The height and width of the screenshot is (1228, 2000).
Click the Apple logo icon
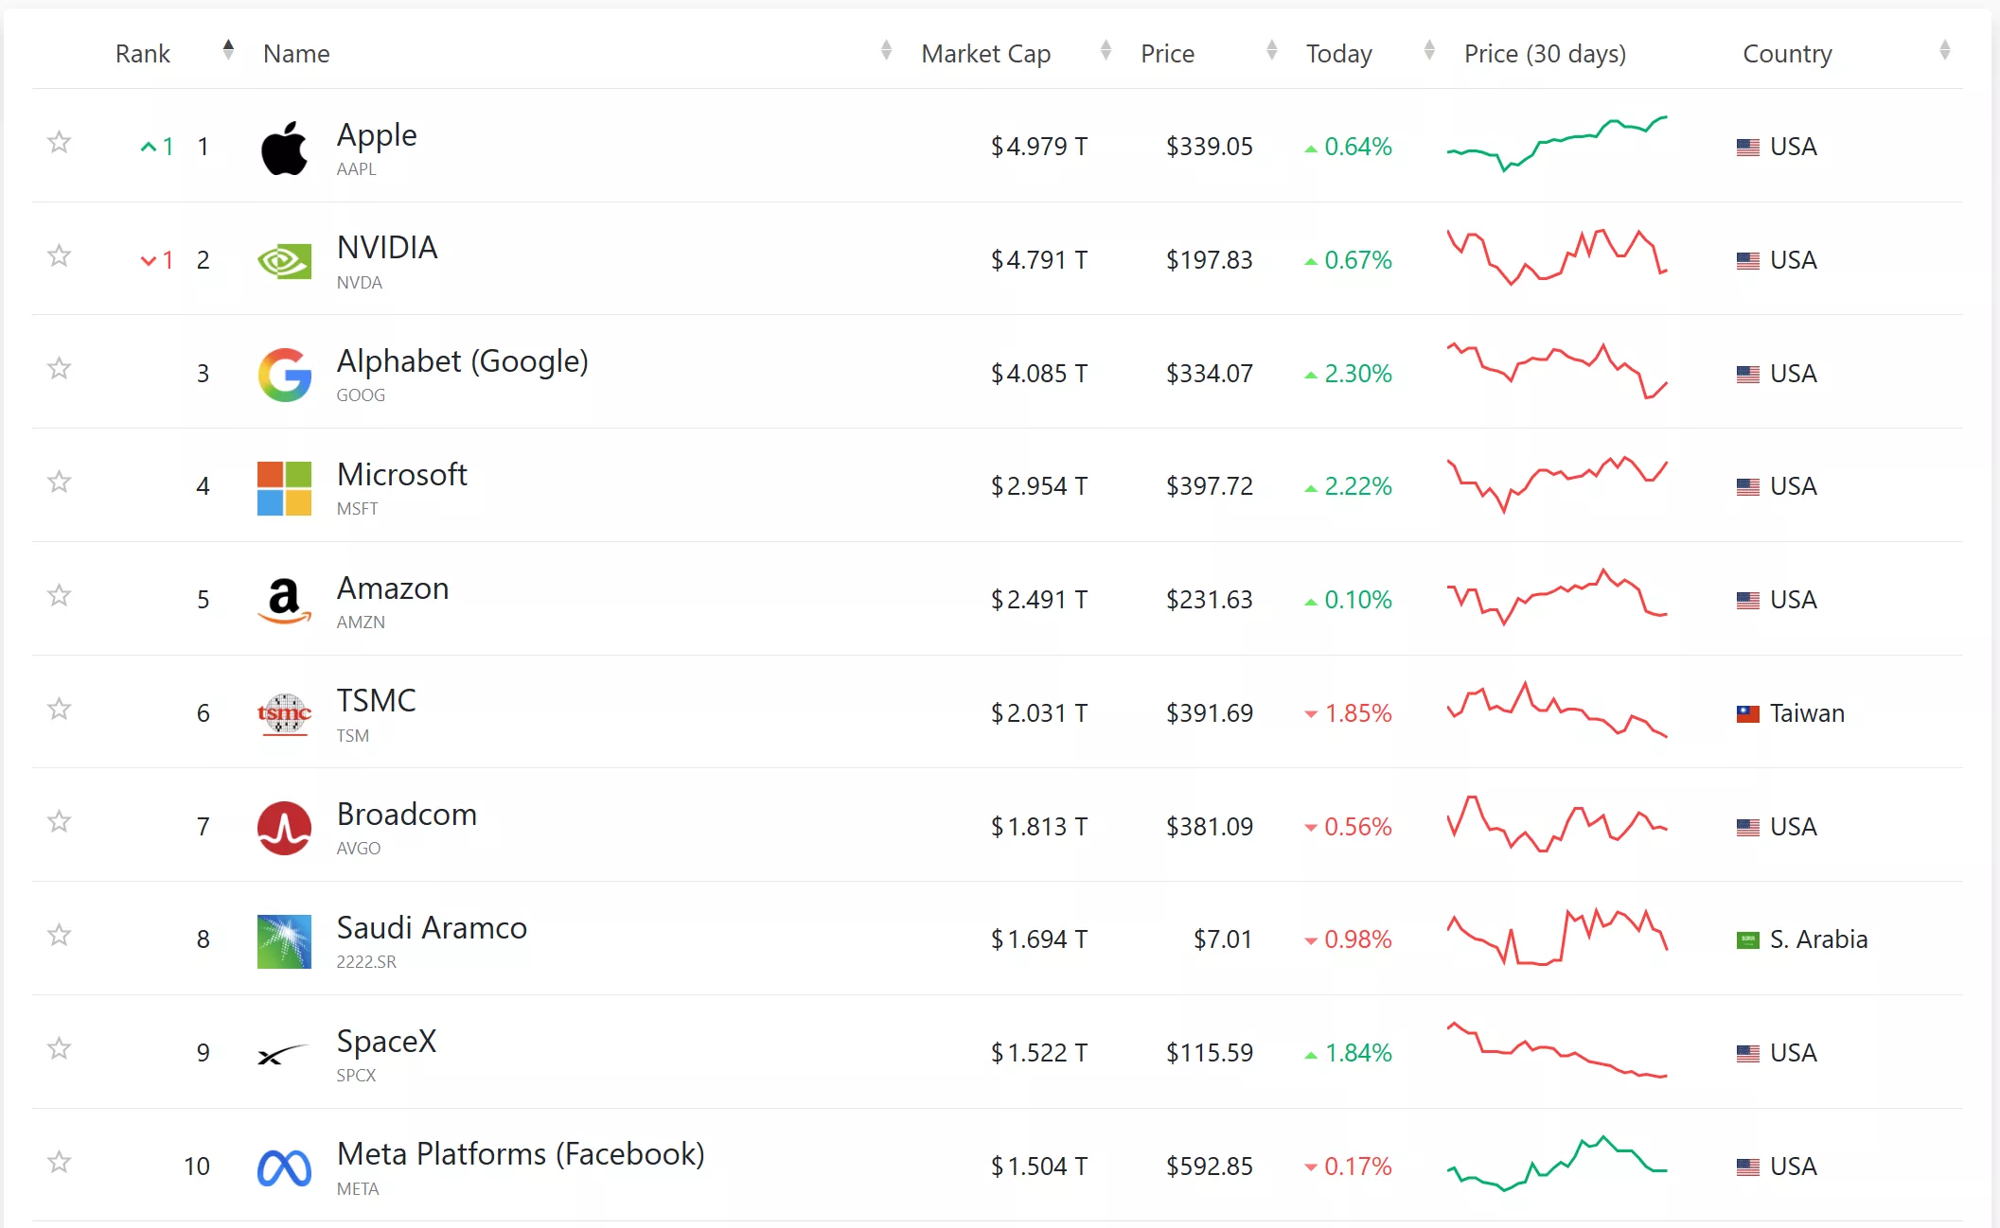pos(284,147)
